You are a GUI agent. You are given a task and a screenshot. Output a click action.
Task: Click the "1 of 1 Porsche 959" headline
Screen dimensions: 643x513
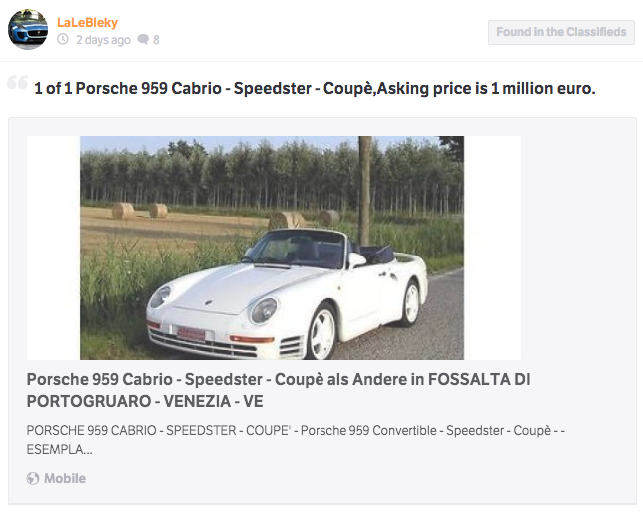[315, 88]
